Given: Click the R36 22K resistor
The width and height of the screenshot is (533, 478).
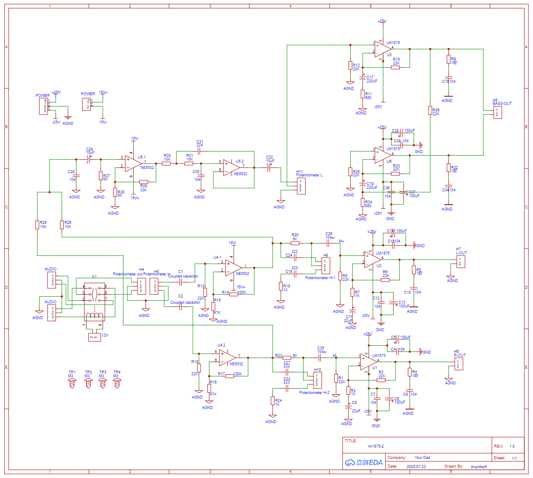Looking at the screenshot, I should coord(430,110).
